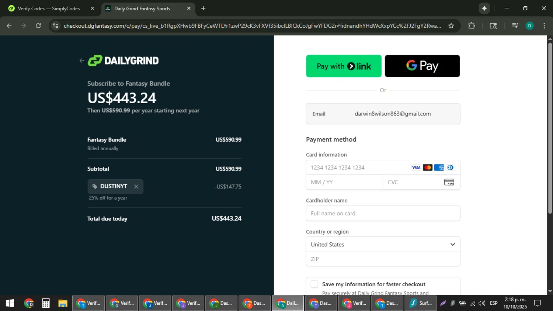Open File Explorer from the taskbar
Image resolution: width=553 pixels, height=311 pixels.
pos(63,303)
